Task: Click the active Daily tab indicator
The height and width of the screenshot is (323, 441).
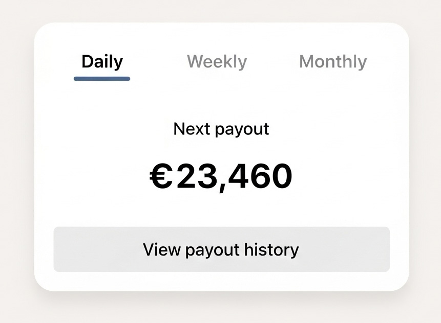Action: 101,78
